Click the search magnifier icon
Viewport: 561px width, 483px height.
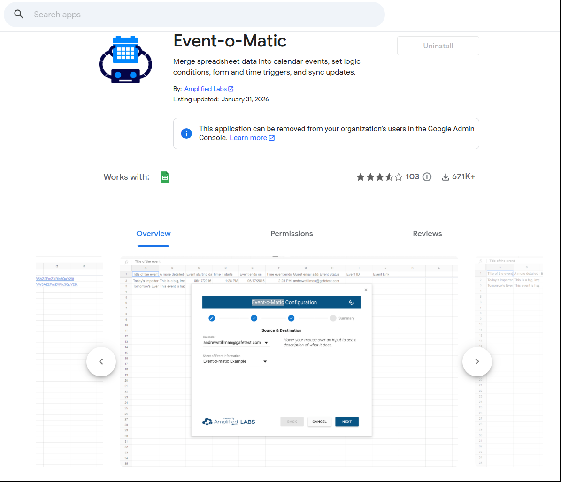coord(19,14)
